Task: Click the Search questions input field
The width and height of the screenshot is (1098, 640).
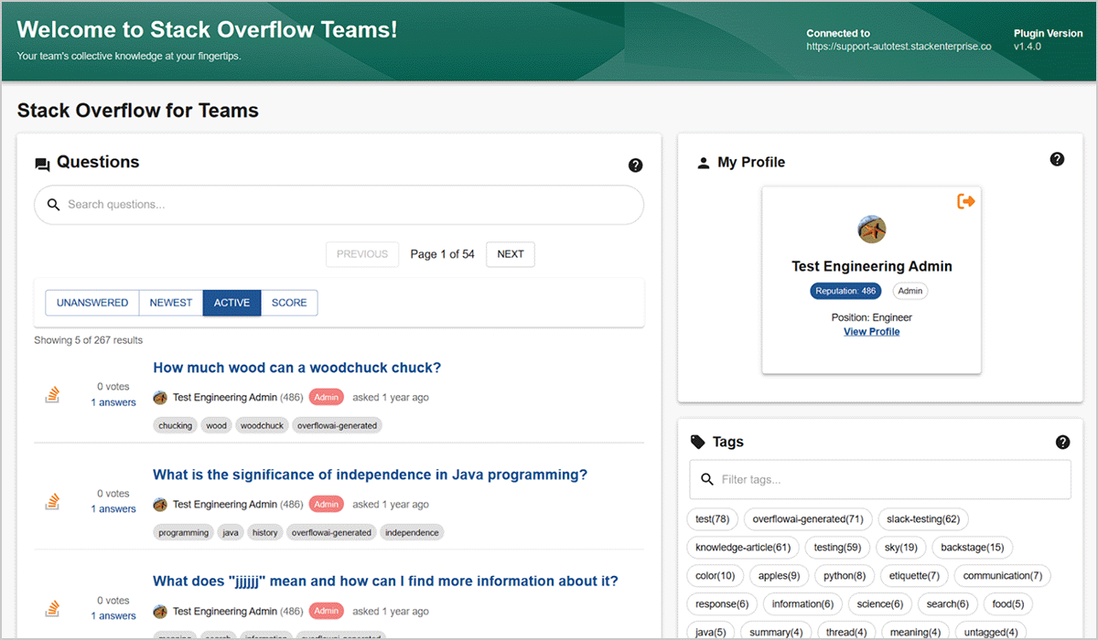Action: 348,205
